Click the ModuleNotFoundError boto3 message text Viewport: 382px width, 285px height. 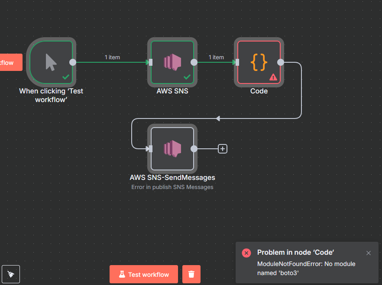coord(306,268)
